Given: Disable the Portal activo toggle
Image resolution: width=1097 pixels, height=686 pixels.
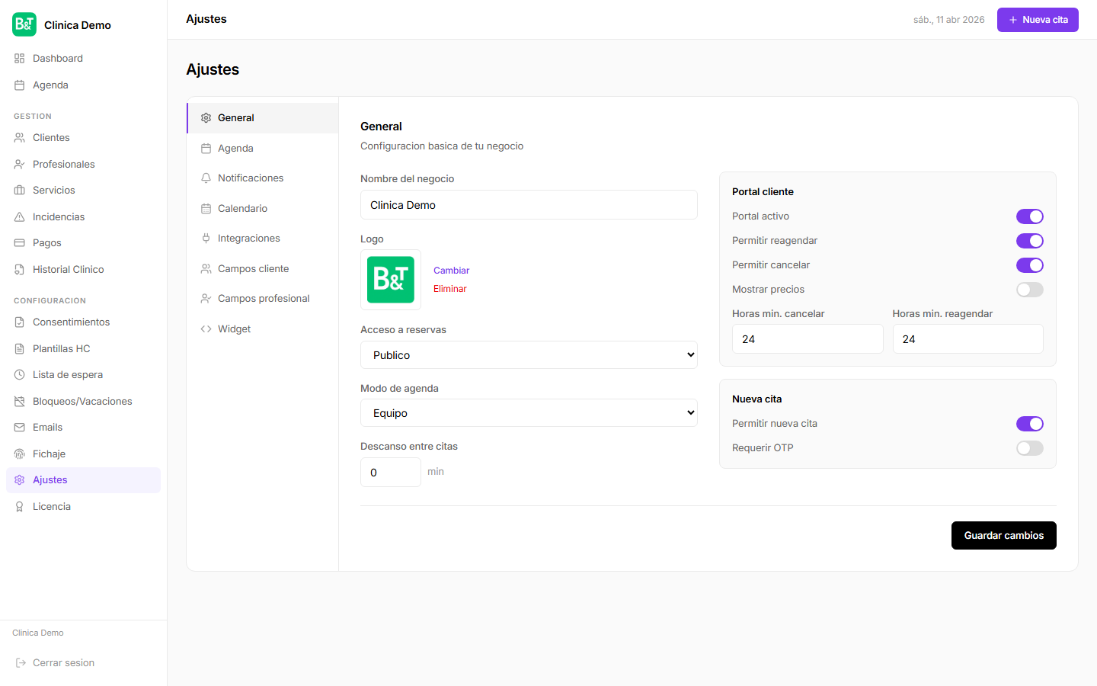Looking at the screenshot, I should click(x=1030, y=216).
